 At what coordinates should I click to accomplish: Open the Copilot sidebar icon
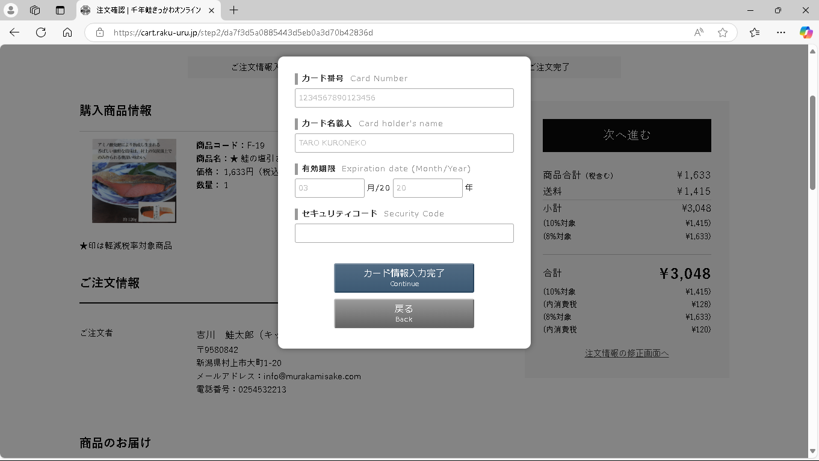pos(806,32)
